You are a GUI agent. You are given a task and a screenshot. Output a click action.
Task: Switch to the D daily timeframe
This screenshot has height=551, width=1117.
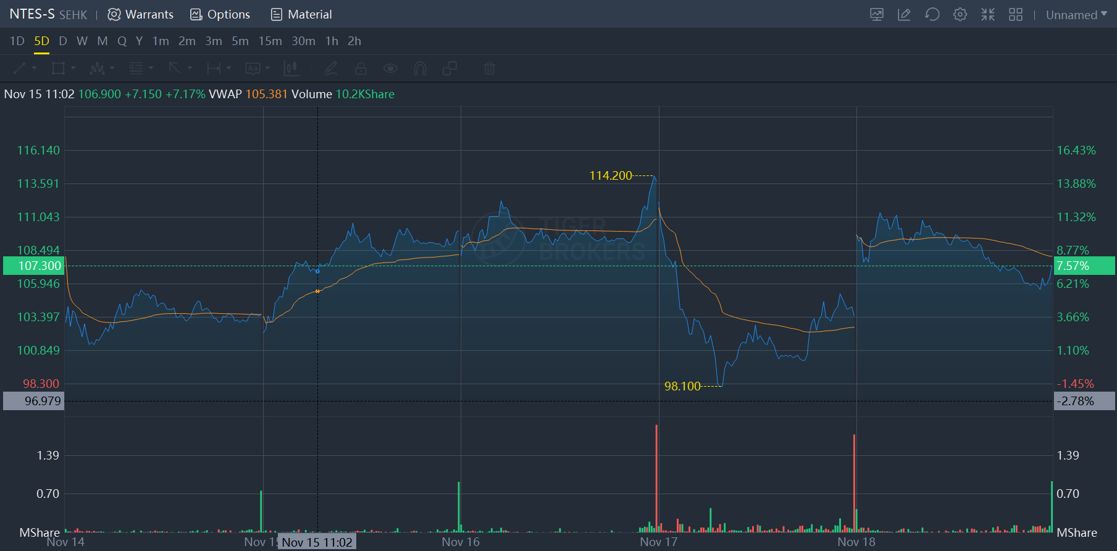point(63,41)
